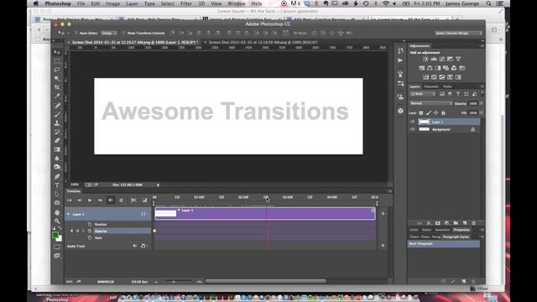Image resolution: width=537 pixels, height=302 pixels.
Task: Toggle lock all for layer
Action: (x=443, y=112)
